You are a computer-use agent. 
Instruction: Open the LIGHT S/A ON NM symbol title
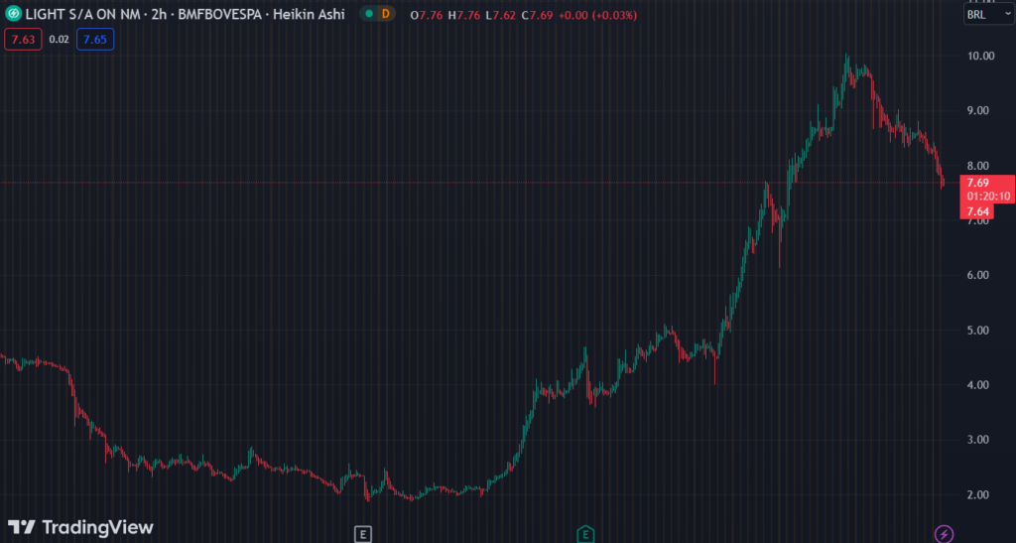click(83, 14)
